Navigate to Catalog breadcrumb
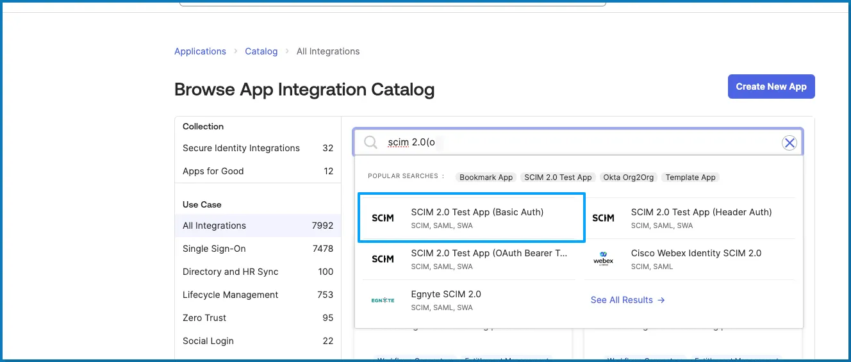This screenshot has width=851, height=362. tap(261, 51)
